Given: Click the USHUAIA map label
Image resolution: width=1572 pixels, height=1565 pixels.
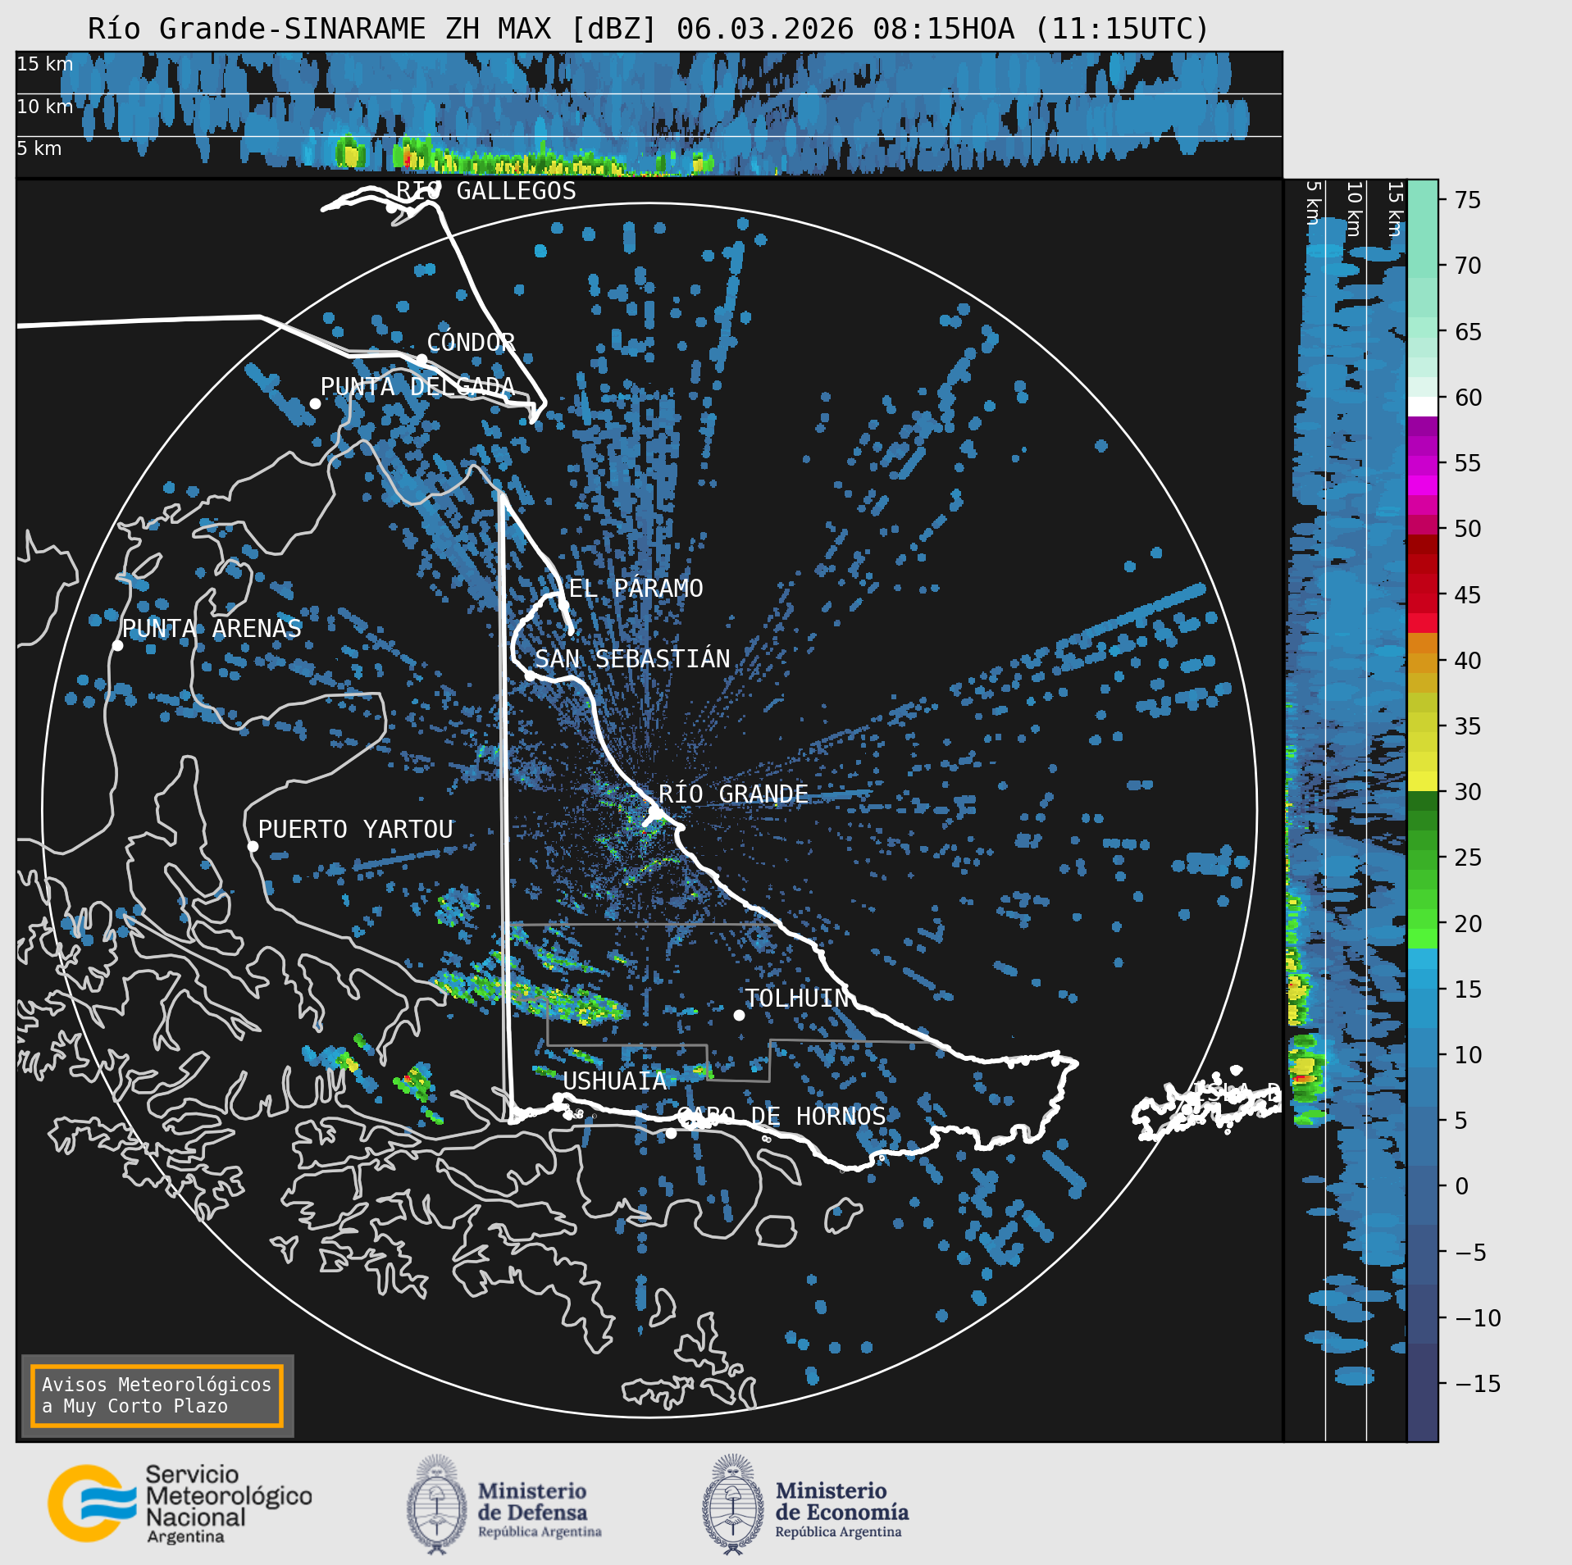Looking at the screenshot, I should pos(615,1081).
